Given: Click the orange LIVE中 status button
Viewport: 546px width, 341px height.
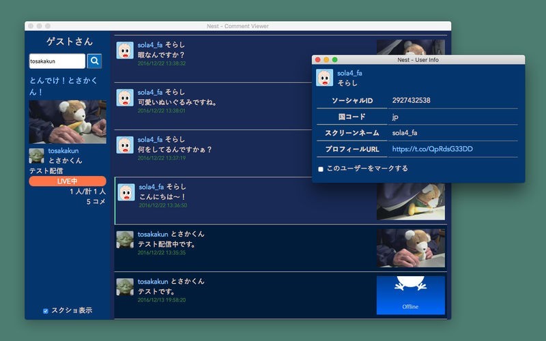Looking at the screenshot, I should [x=68, y=181].
